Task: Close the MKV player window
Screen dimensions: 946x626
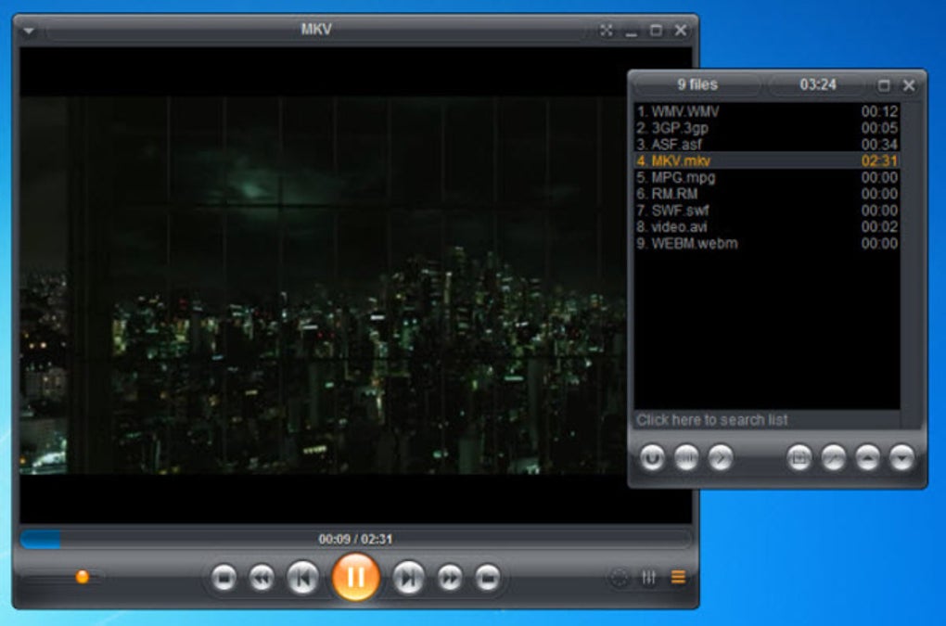Action: (681, 31)
